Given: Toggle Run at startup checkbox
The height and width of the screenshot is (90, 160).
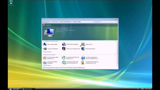Looking at the screenshot, I should [x=43, y=68].
